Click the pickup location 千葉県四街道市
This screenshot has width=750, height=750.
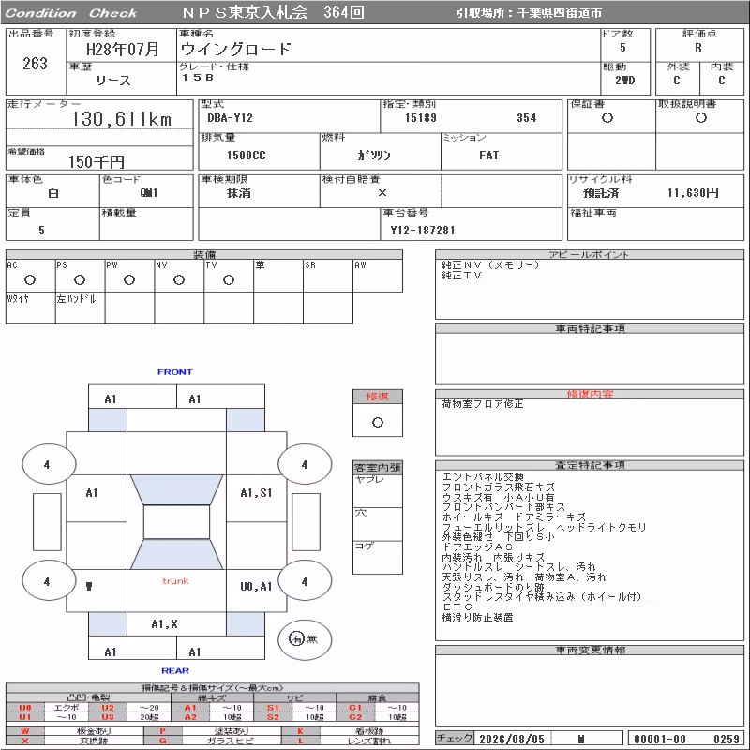pos(560,13)
